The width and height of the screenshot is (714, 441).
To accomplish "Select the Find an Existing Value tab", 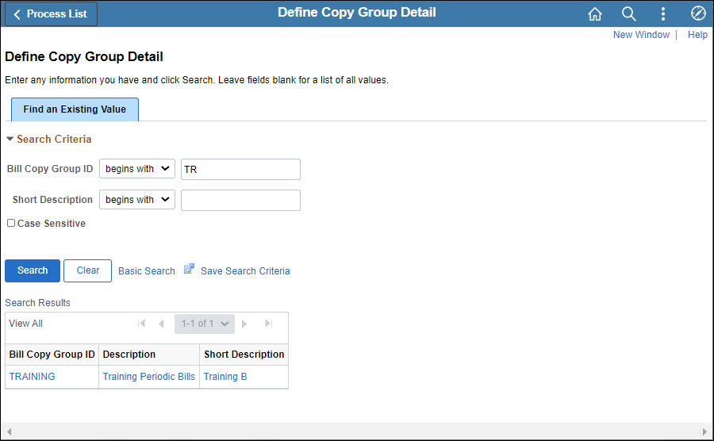I will pyautogui.click(x=75, y=109).
